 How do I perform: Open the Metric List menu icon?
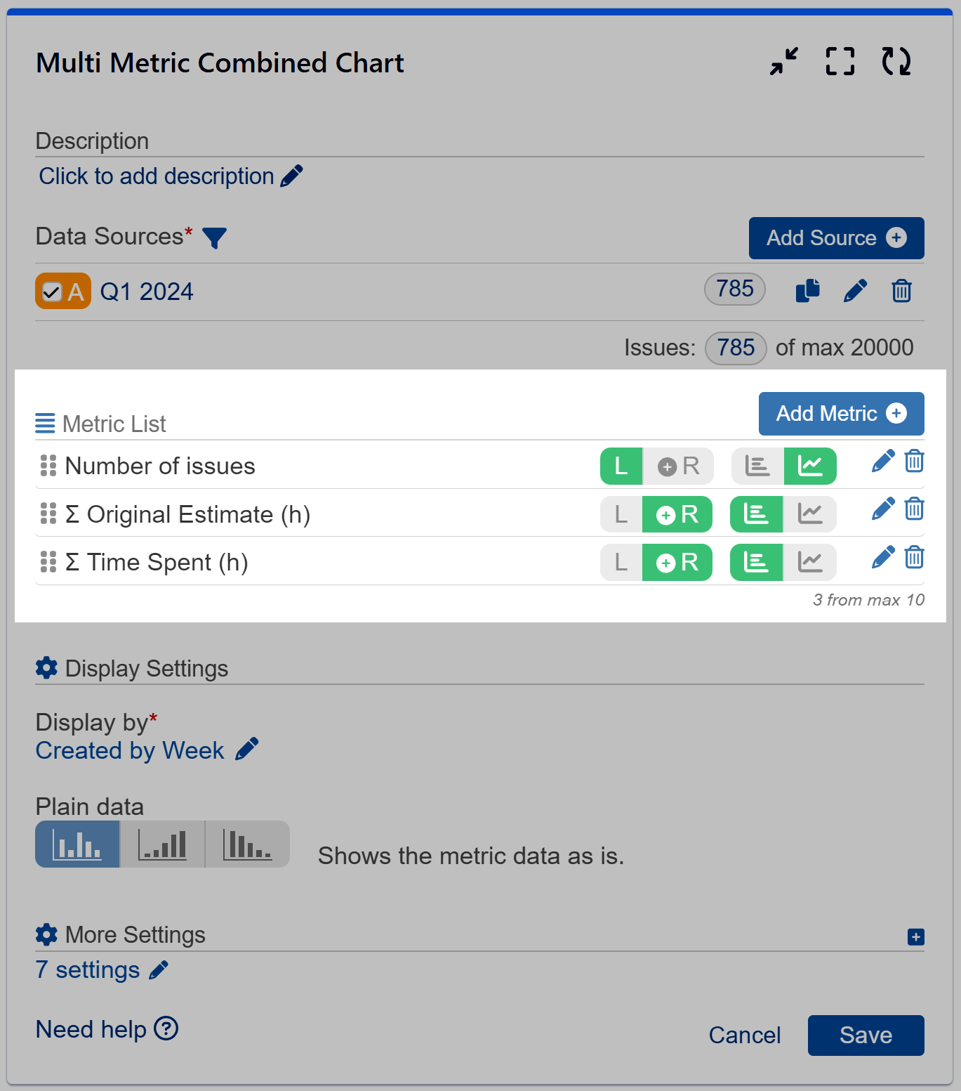[x=45, y=423]
